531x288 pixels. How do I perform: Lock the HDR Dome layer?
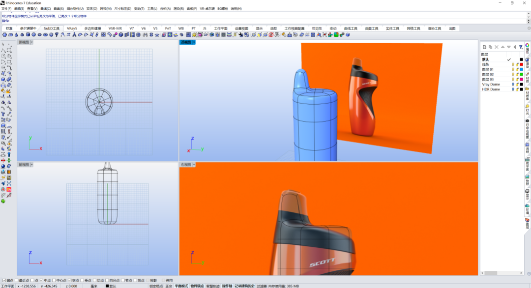517,89
